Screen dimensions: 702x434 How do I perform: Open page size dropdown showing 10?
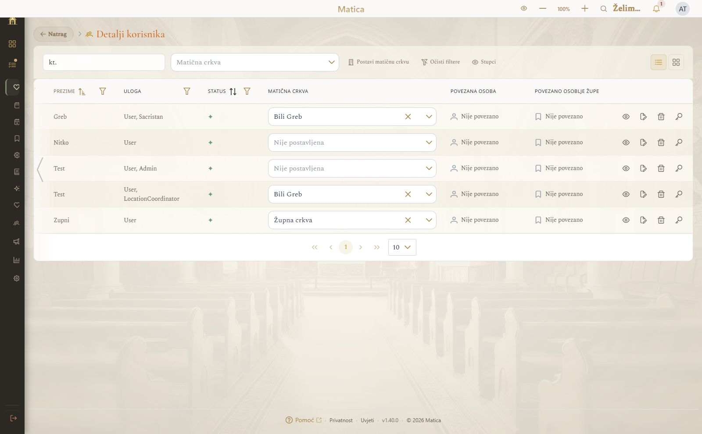(x=402, y=247)
